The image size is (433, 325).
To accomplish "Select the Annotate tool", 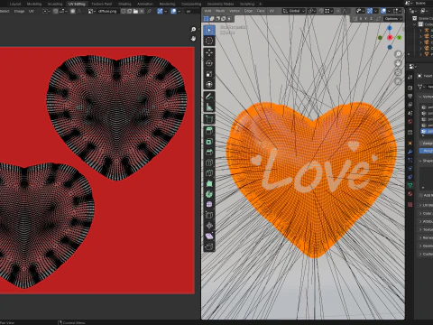I will click(209, 97).
